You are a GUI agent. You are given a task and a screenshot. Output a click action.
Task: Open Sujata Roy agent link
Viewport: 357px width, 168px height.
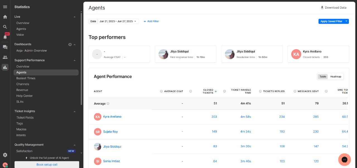[x=110, y=132]
